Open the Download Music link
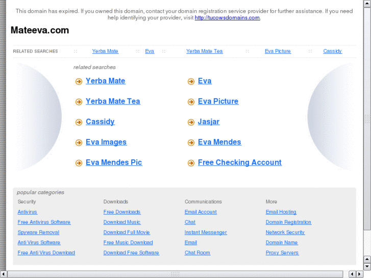Image resolution: width=371 pixels, height=278 pixels. coord(122,222)
